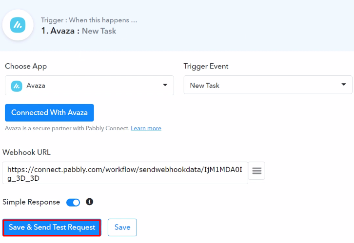
Task: Click the Save button
Action: tap(122, 227)
